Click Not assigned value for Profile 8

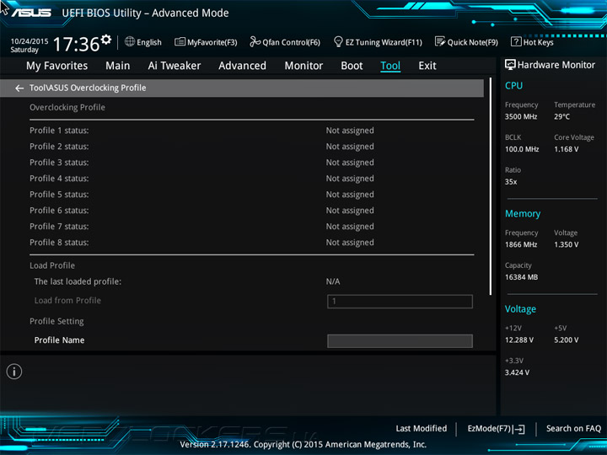pos(350,243)
